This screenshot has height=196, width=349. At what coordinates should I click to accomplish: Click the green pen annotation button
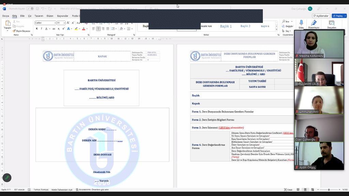pyautogui.click(x=7, y=178)
